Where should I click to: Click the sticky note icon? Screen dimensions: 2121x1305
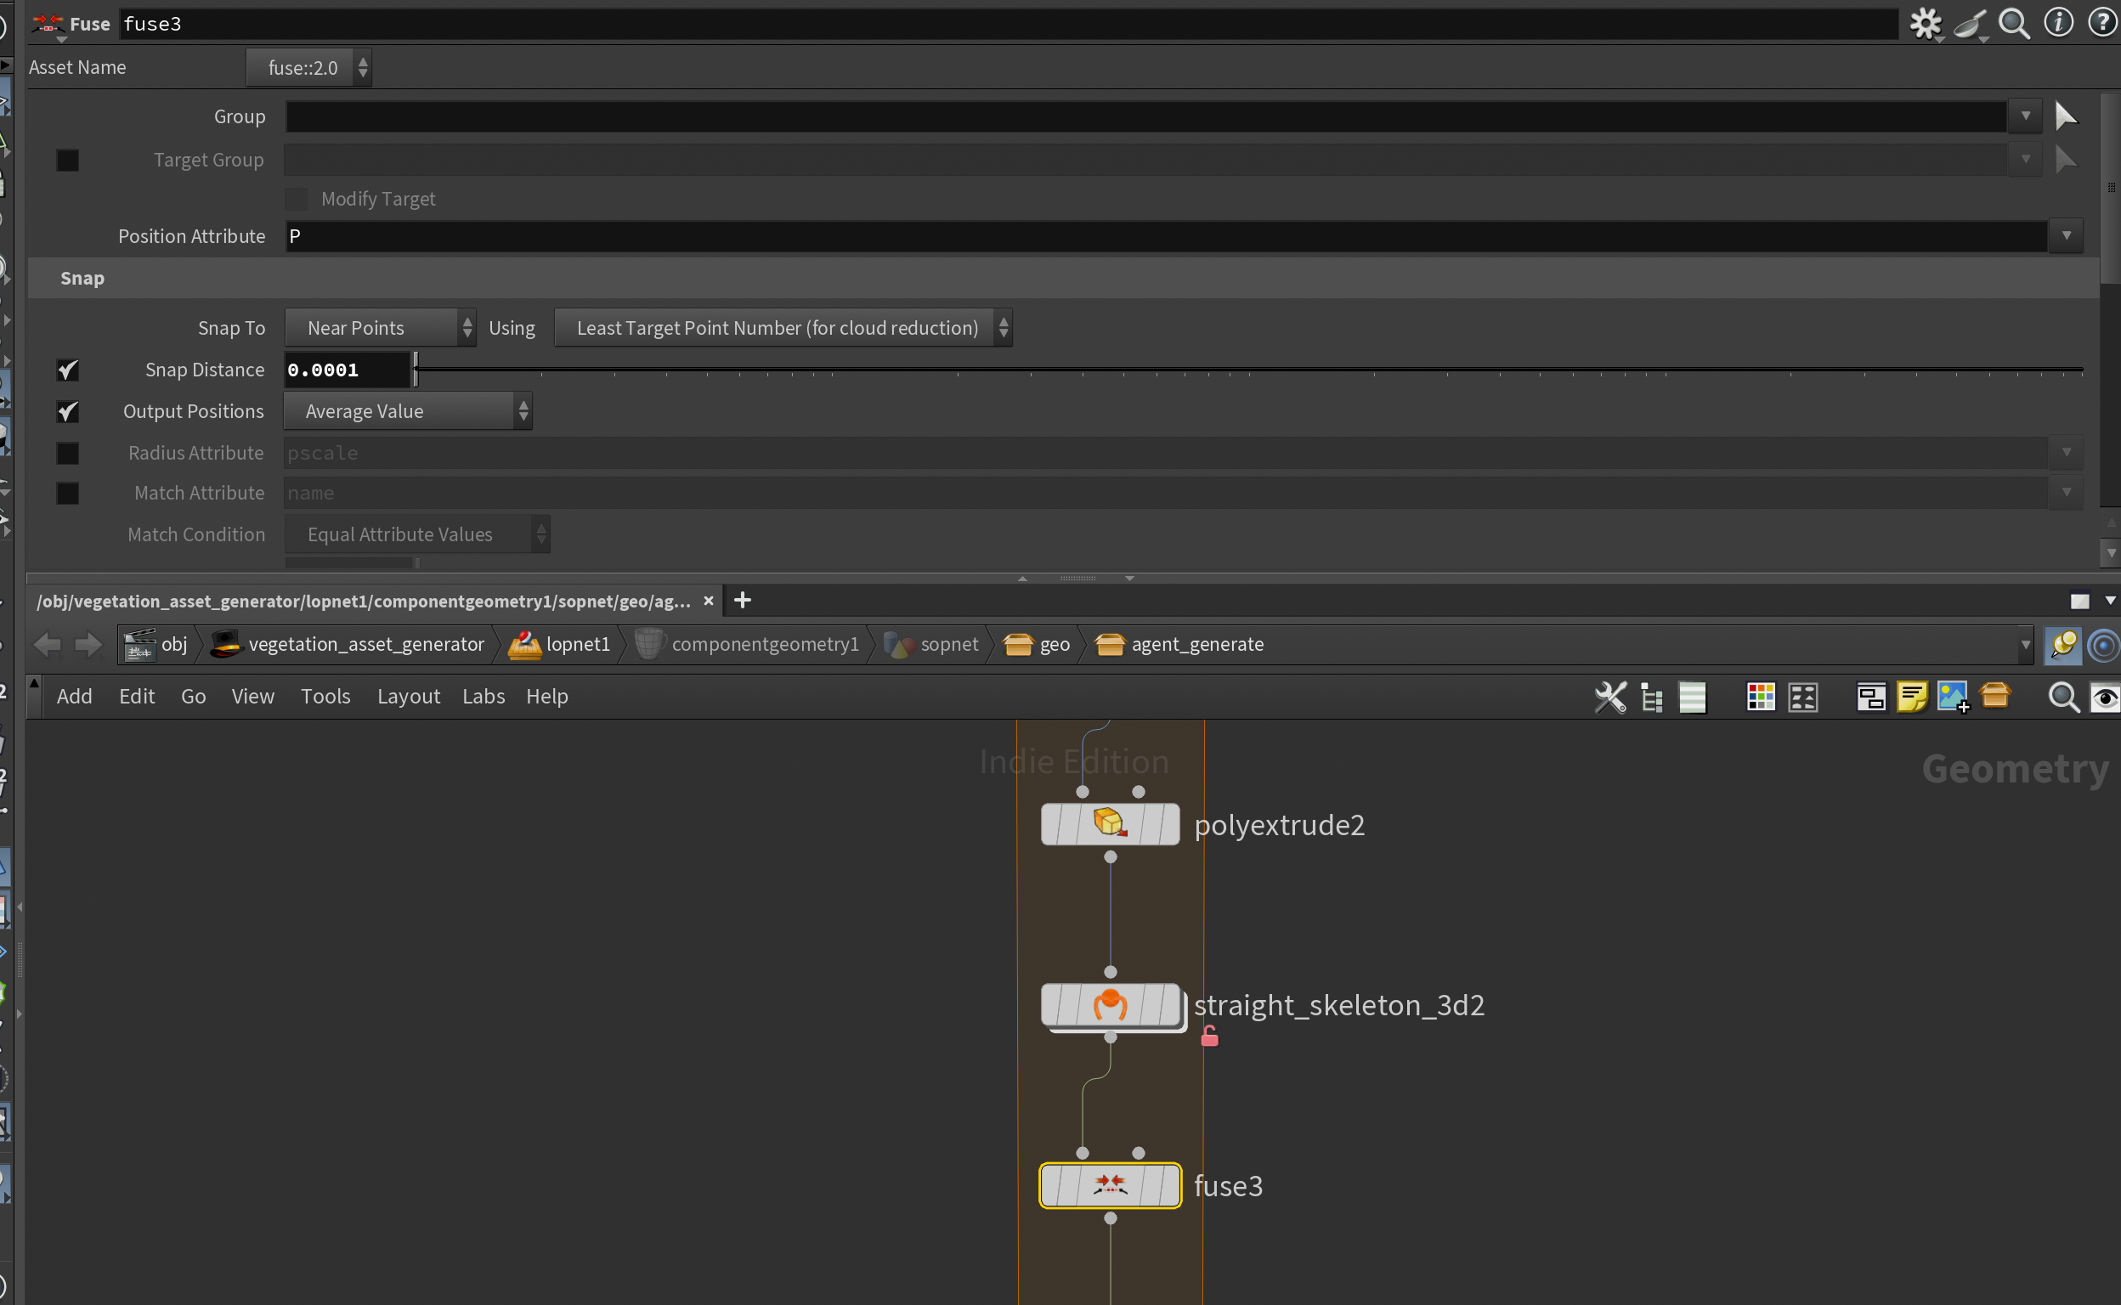click(x=1912, y=697)
